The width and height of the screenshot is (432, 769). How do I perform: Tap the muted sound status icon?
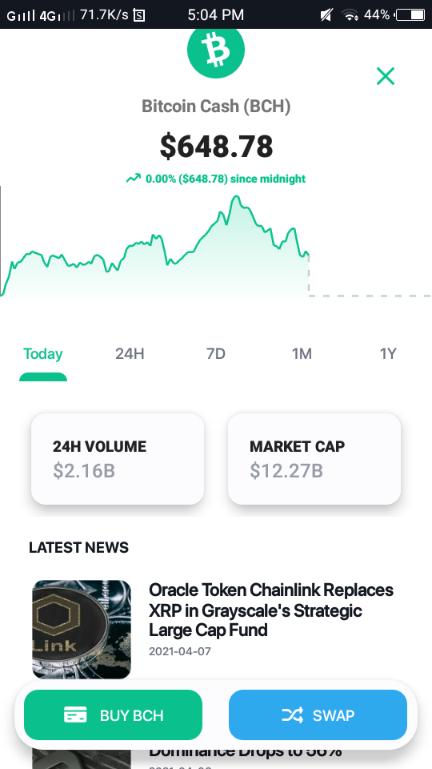(326, 15)
